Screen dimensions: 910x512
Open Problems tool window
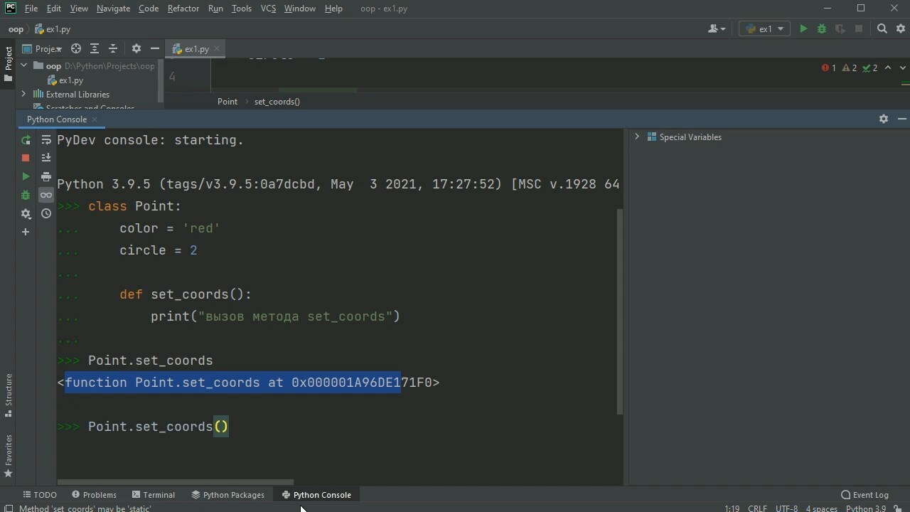(x=95, y=495)
